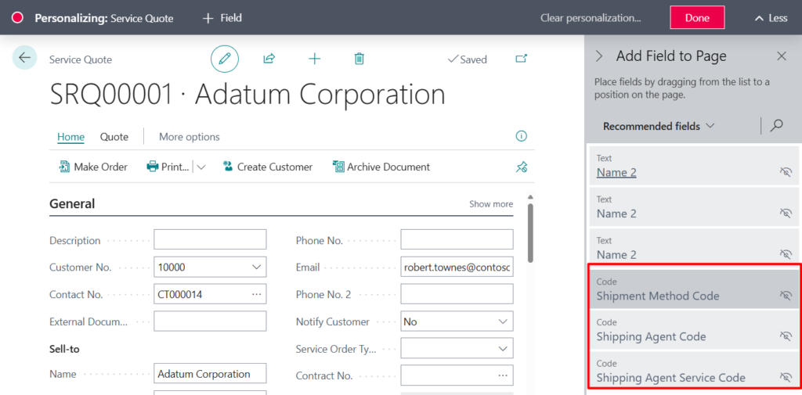Open the Notify Customer dropdown

pos(503,321)
